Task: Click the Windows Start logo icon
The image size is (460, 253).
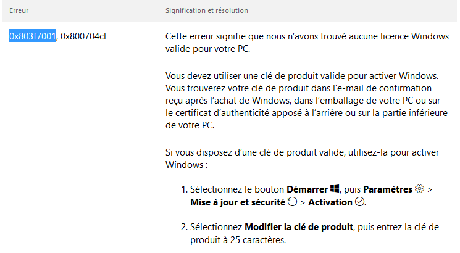Action: click(335, 188)
